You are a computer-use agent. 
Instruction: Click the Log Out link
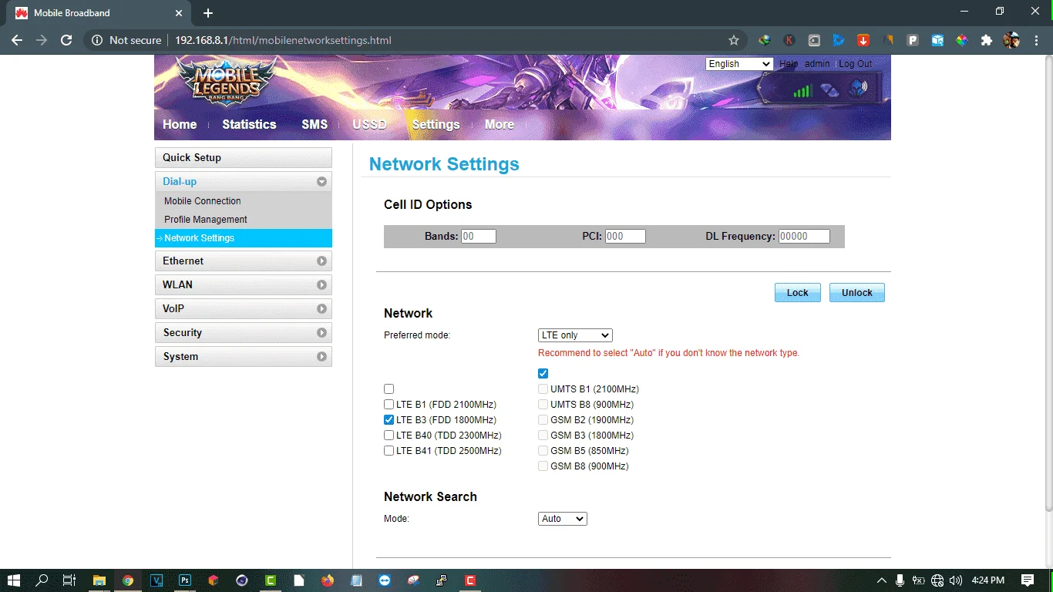(856, 64)
